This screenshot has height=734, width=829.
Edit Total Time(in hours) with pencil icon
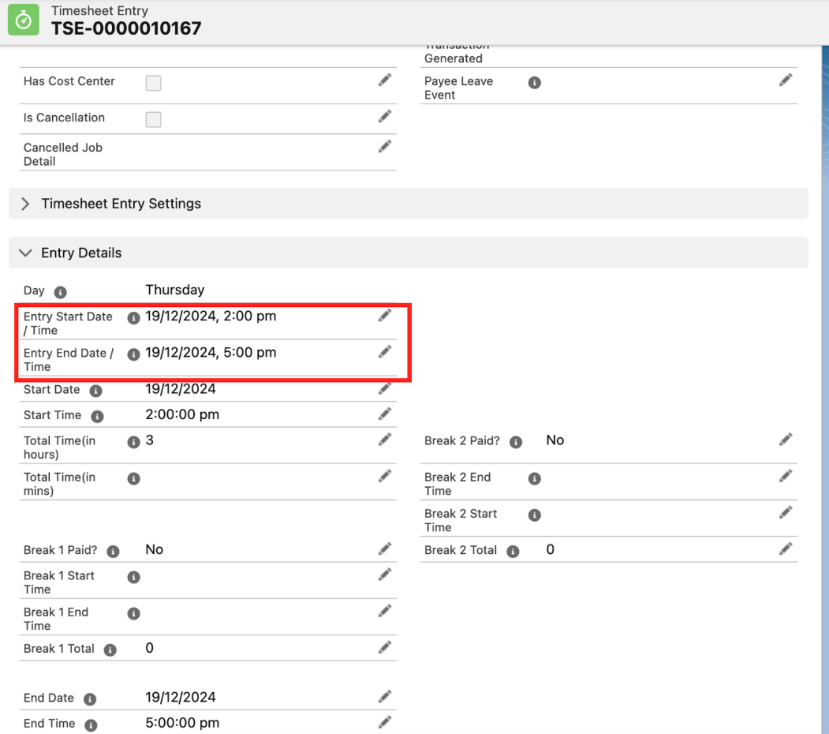(x=384, y=440)
